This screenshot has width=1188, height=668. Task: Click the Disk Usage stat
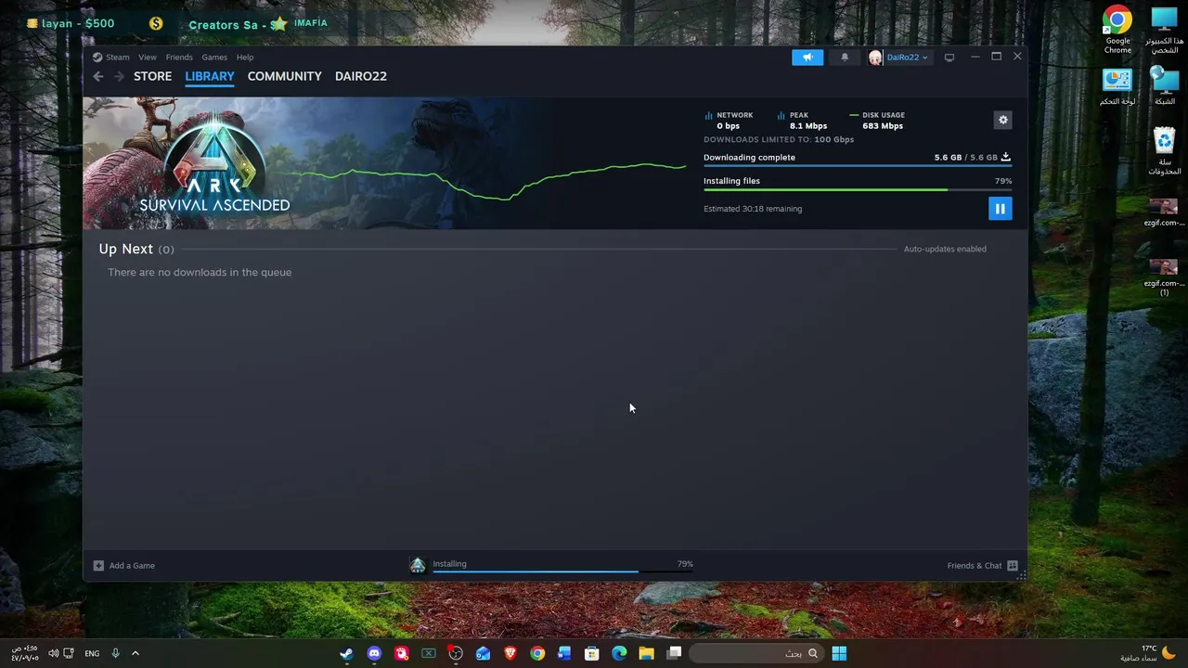pos(877,121)
